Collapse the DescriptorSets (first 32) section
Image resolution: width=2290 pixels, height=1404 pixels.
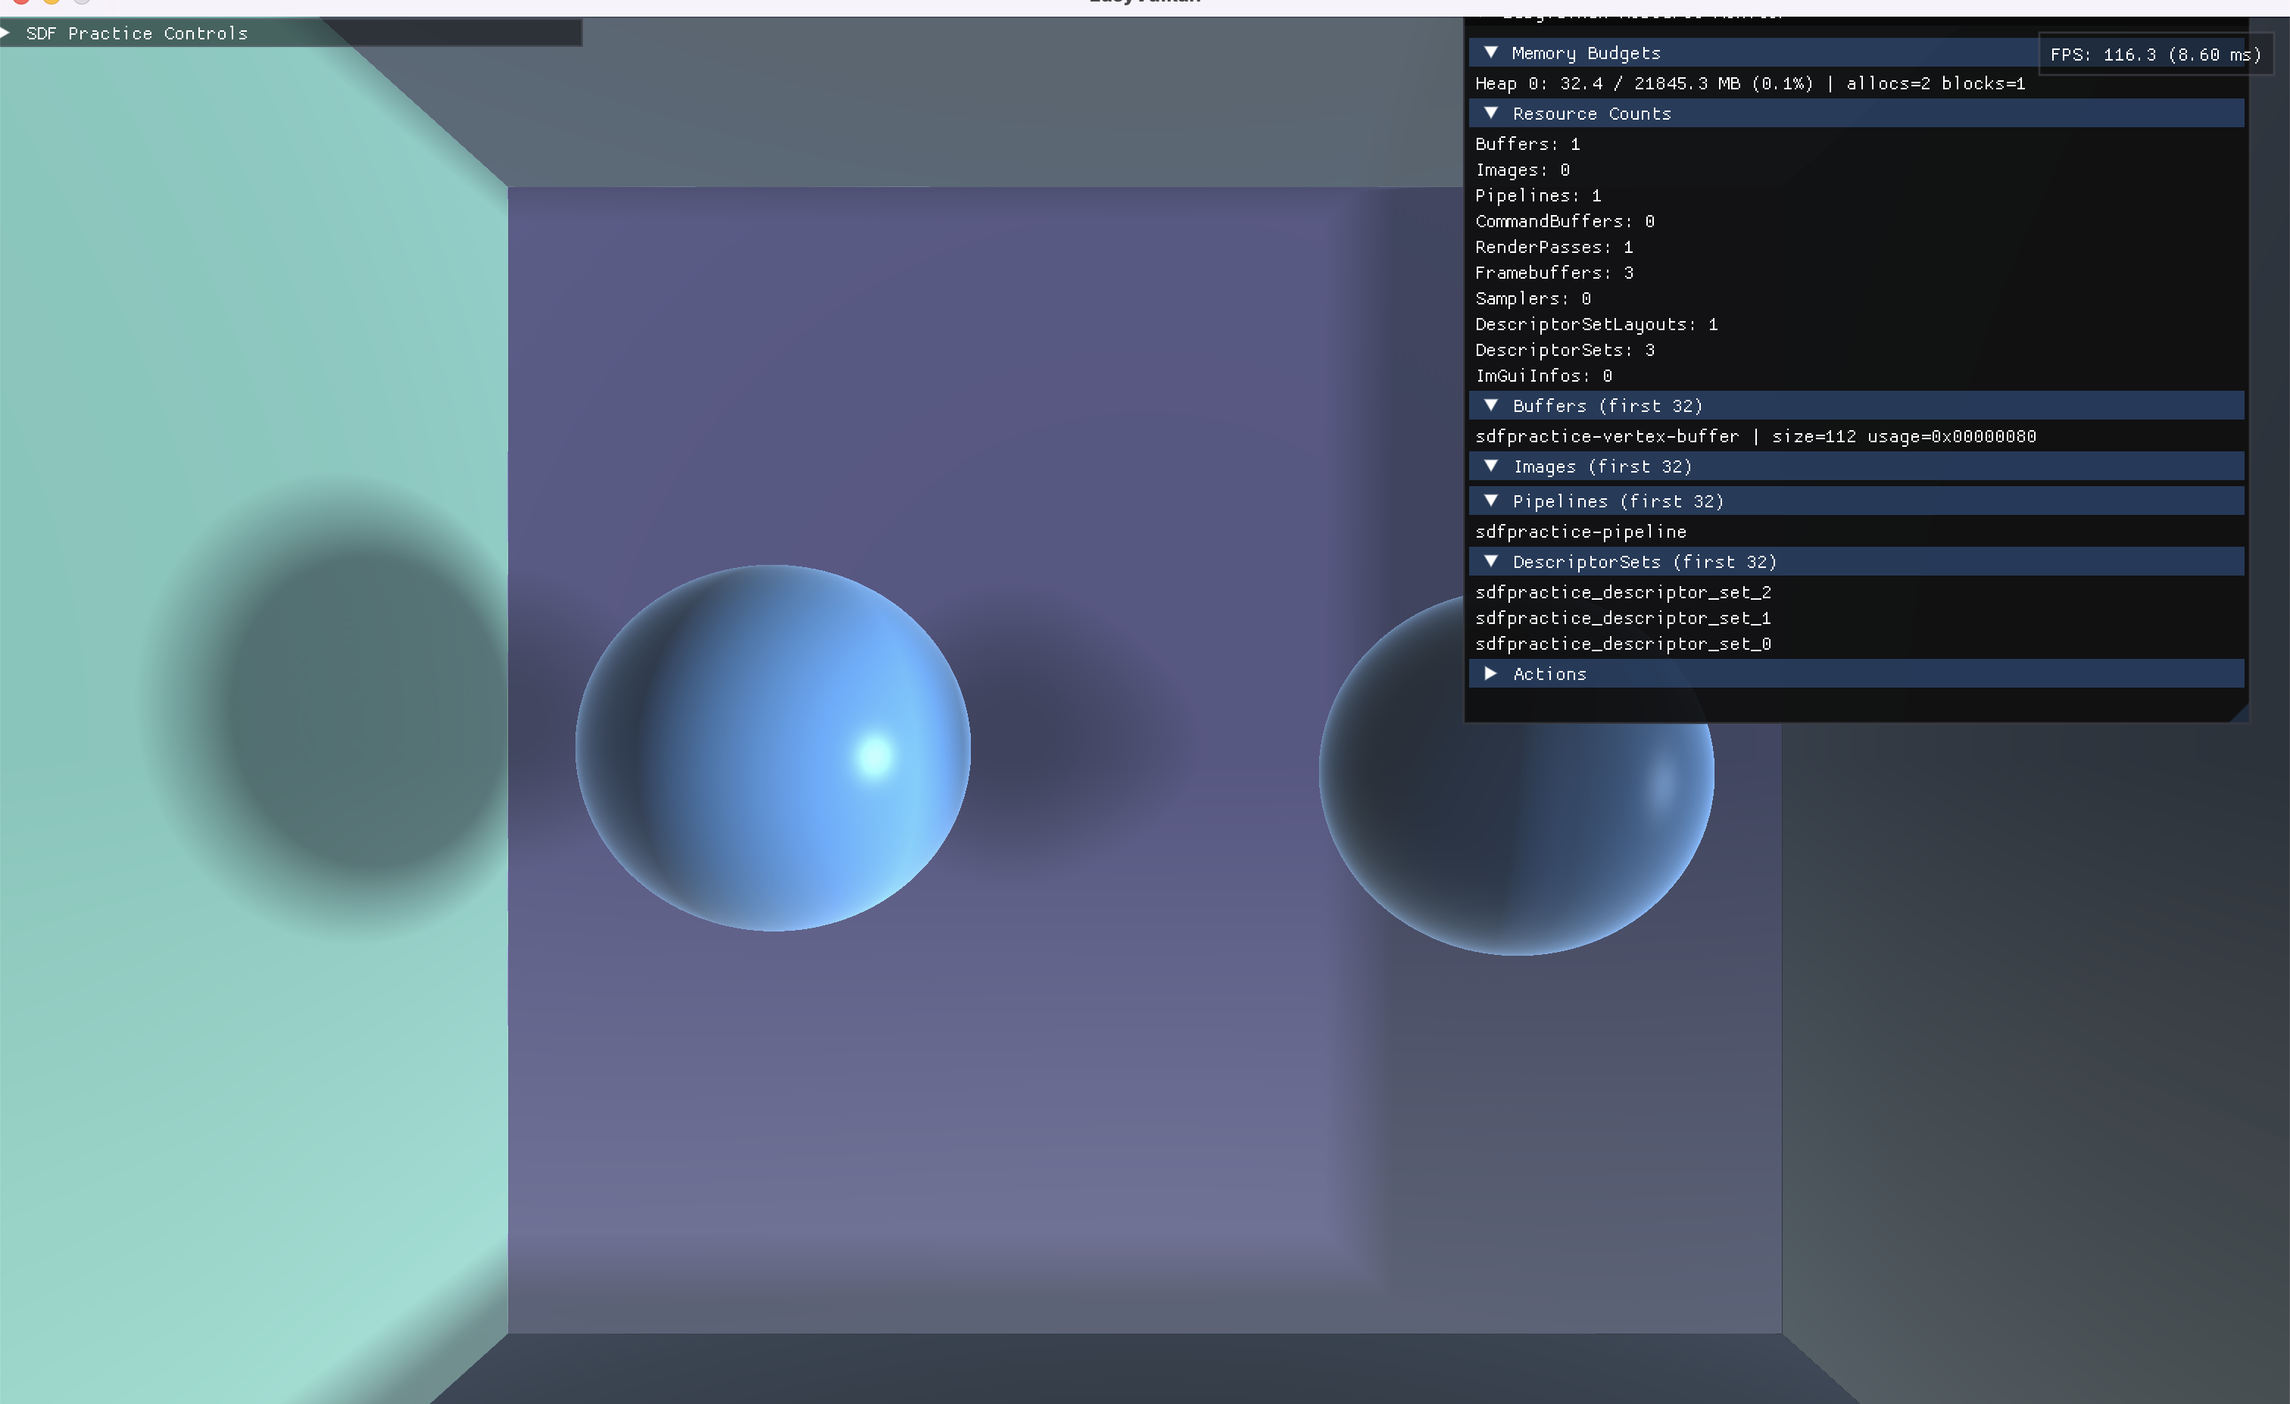coord(1856,562)
